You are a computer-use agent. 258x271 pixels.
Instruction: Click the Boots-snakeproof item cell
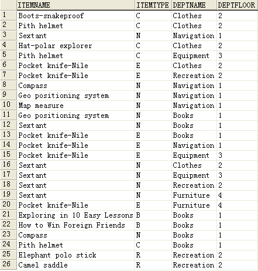[76, 16]
